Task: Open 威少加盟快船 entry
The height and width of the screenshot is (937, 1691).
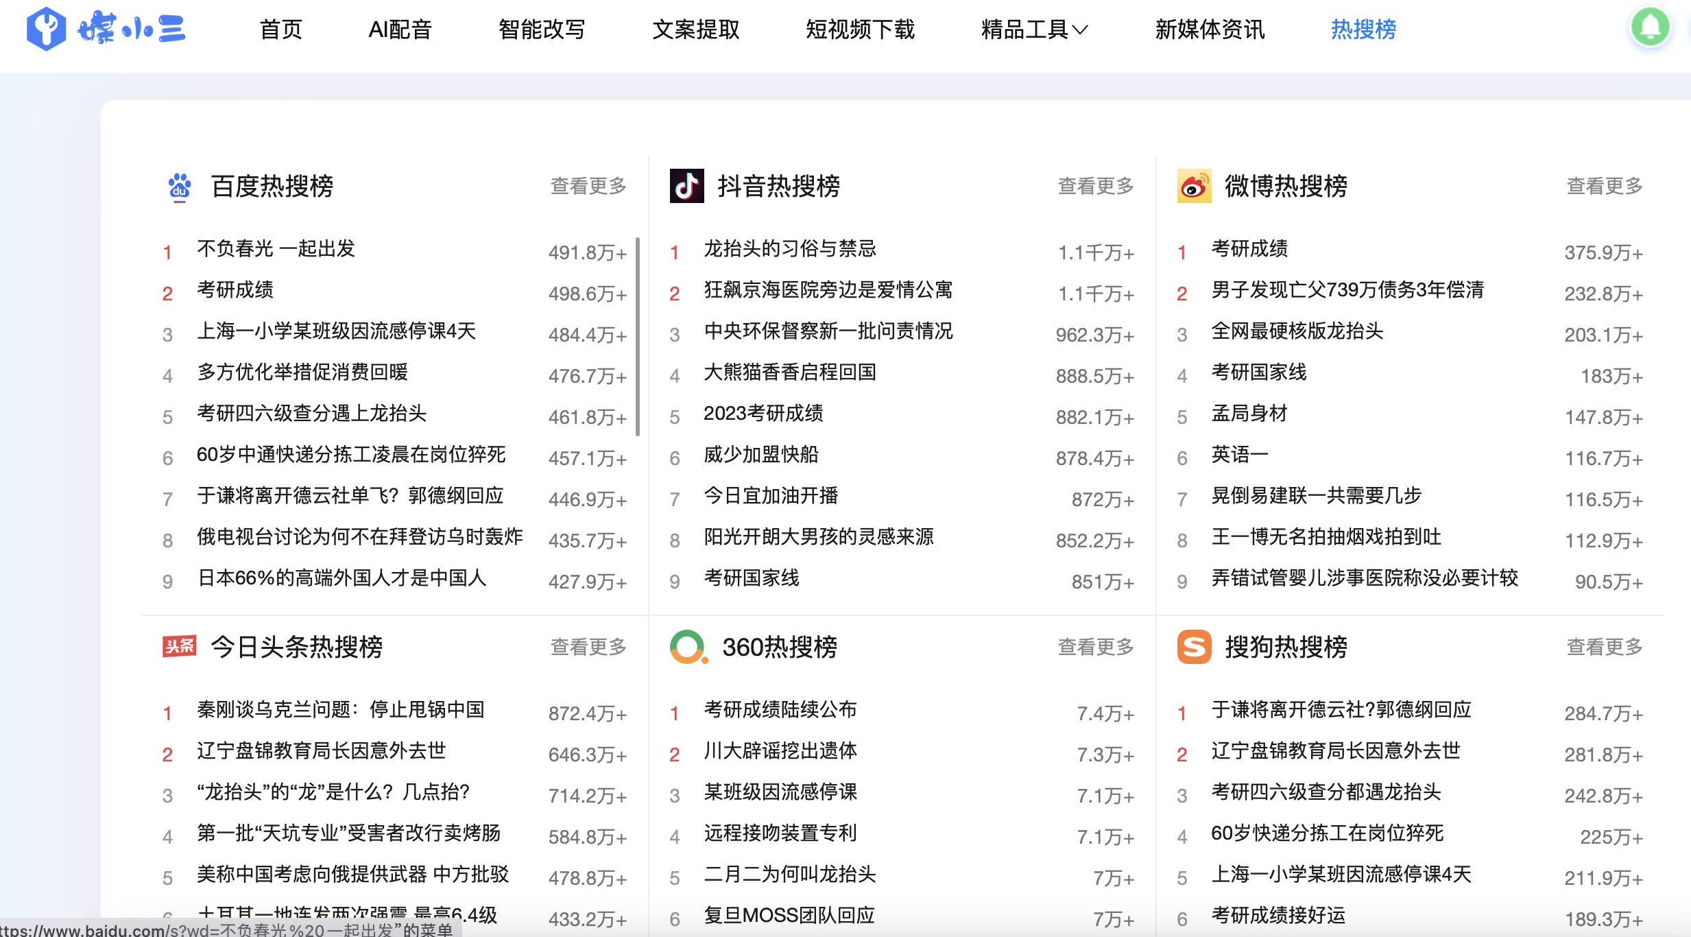Action: pos(761,454)
